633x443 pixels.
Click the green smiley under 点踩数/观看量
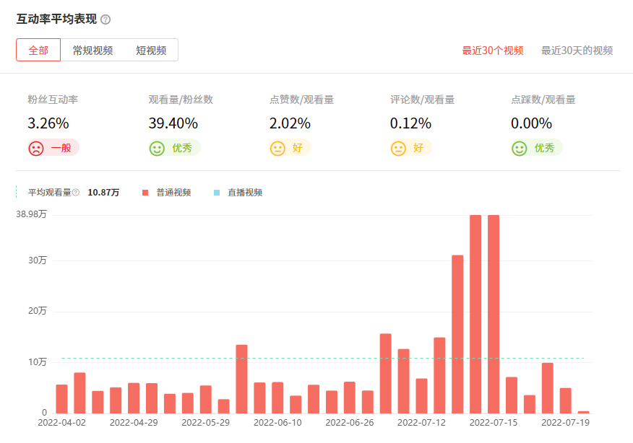519,149
